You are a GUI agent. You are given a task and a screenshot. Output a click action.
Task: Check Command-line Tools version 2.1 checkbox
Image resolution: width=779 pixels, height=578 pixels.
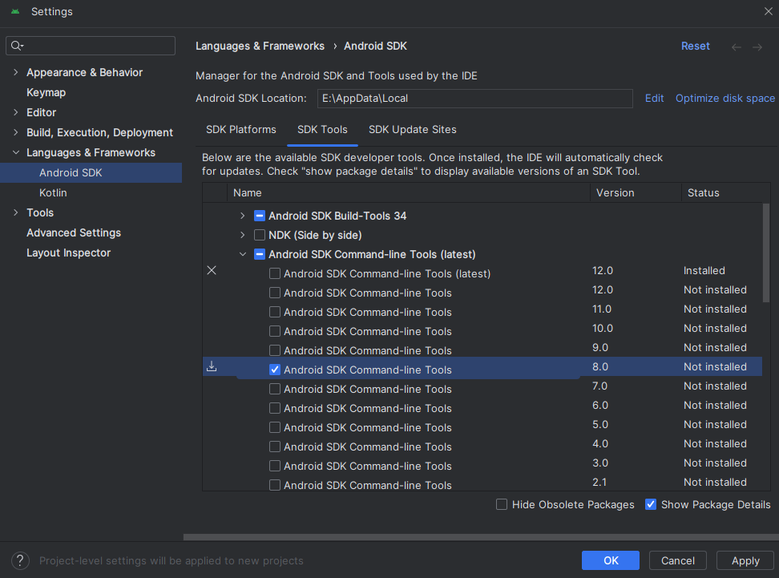click(275, 485)
